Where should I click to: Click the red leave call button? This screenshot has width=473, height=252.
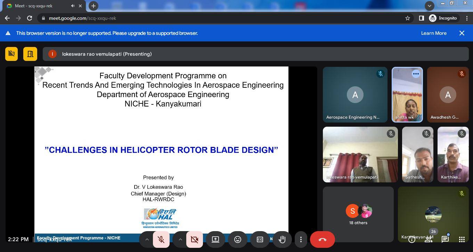[x=322, y=239]
